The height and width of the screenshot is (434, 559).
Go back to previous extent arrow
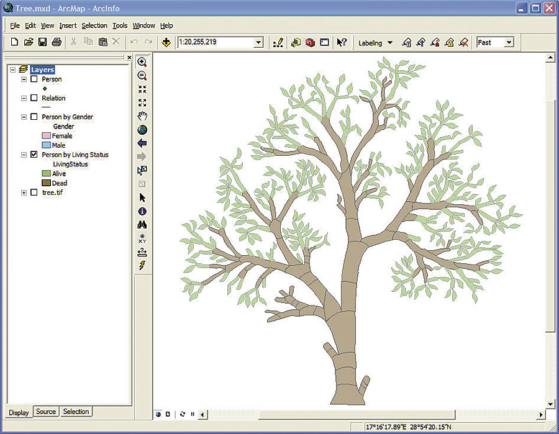142,143
